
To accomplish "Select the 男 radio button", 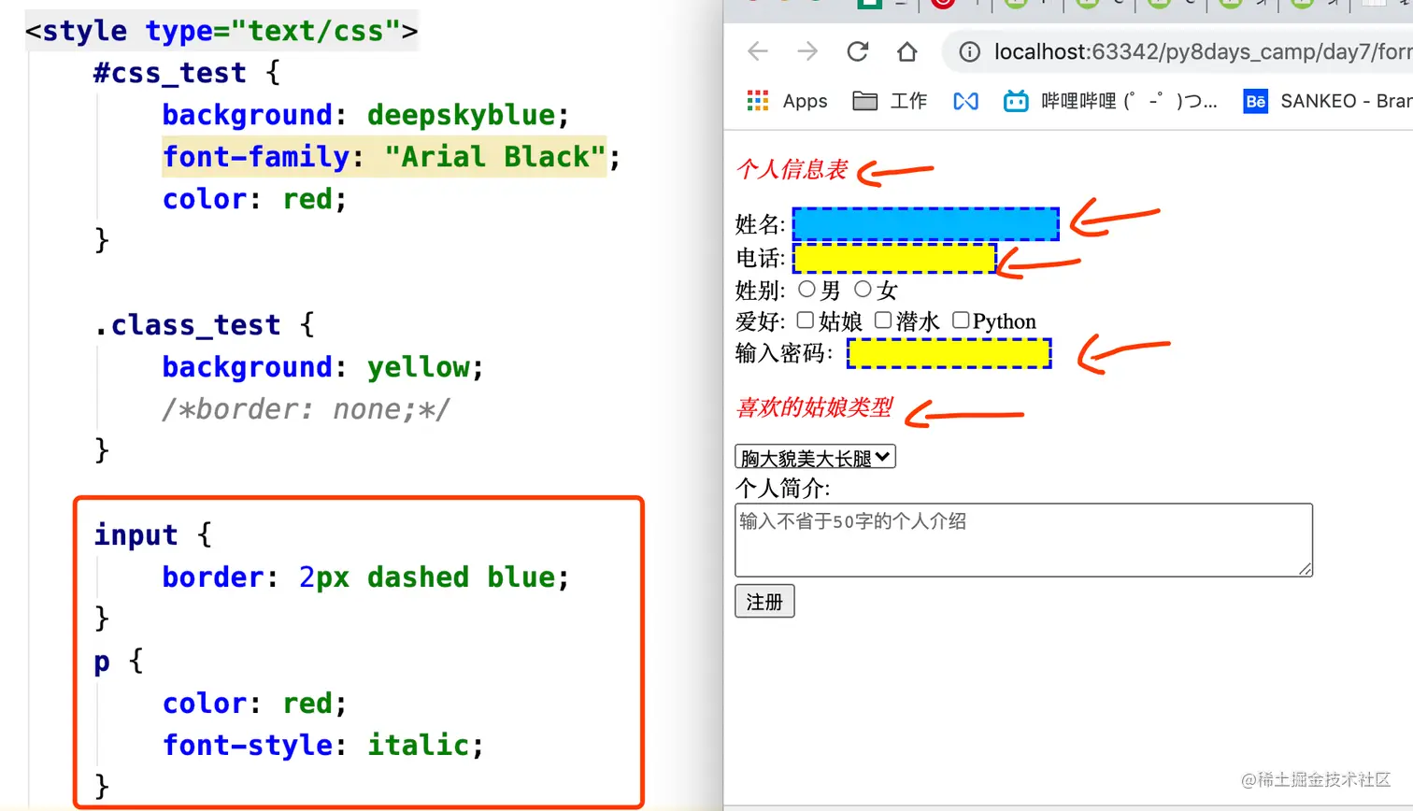I will 806,290.
